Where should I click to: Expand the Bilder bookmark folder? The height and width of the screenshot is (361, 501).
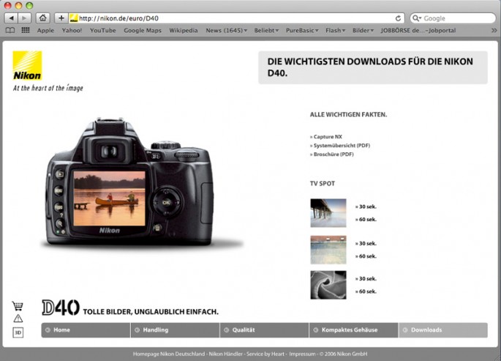pyautogui.click(x=363, y=30)
